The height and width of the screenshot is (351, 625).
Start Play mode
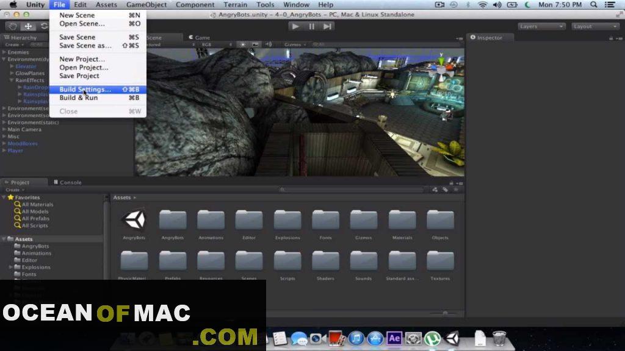(295, 26)
